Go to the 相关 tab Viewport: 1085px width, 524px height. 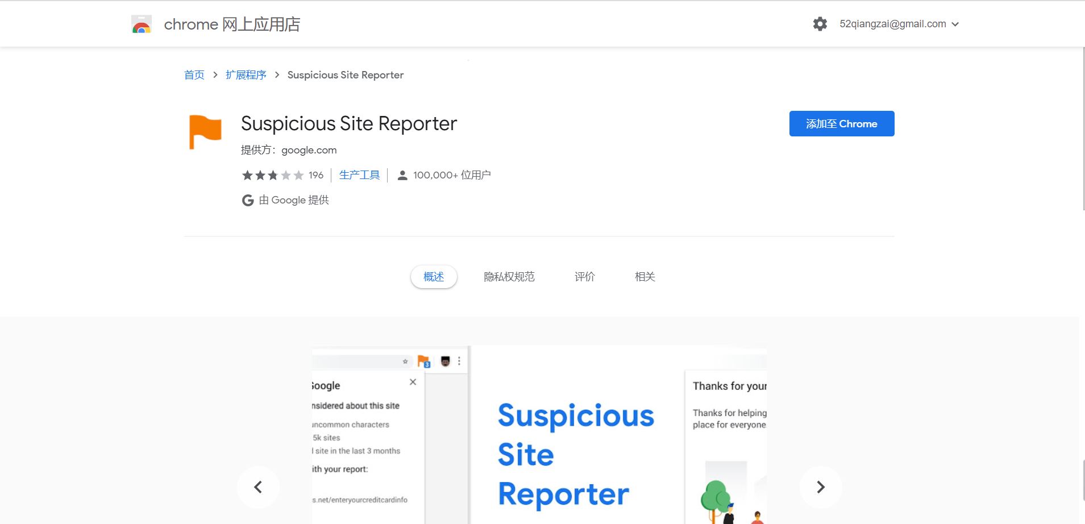(x=645, y=277)
